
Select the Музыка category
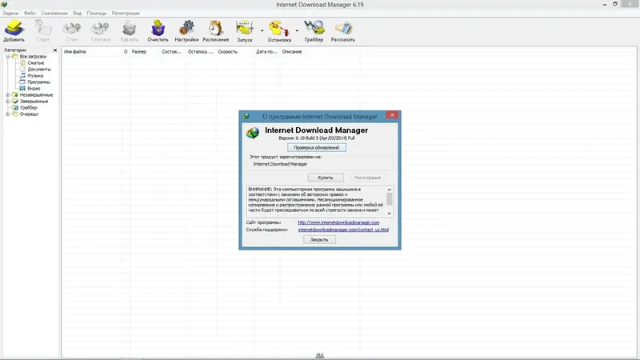(35, 75)
